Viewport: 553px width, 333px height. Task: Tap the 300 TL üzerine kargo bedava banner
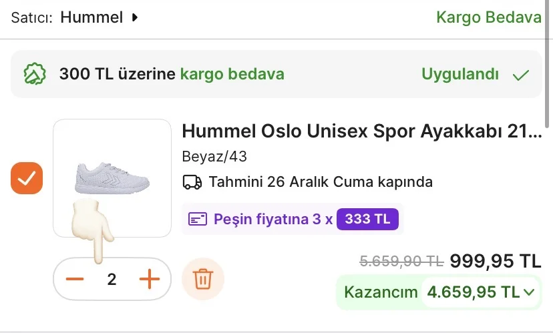tap(172, 74)
